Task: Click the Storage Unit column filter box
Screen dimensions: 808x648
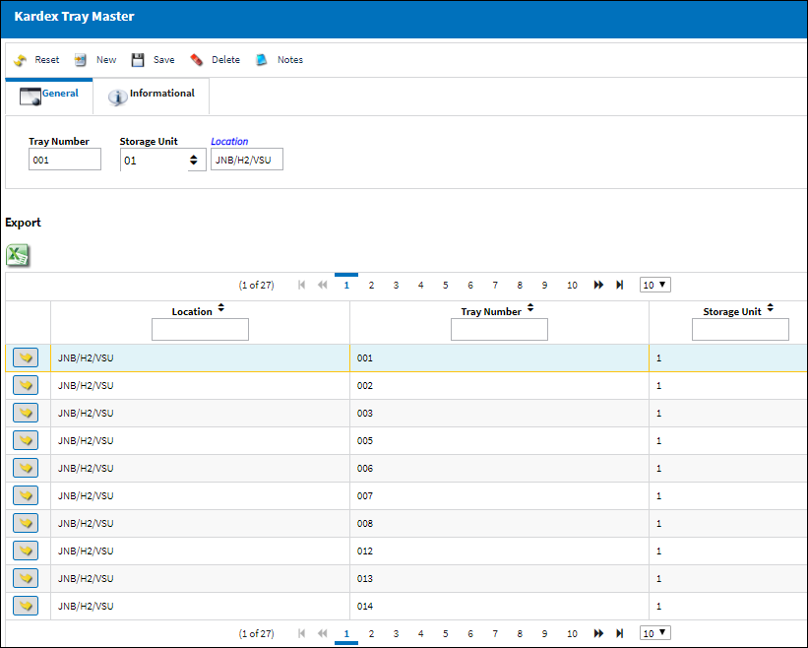Action: click(740, 329)
